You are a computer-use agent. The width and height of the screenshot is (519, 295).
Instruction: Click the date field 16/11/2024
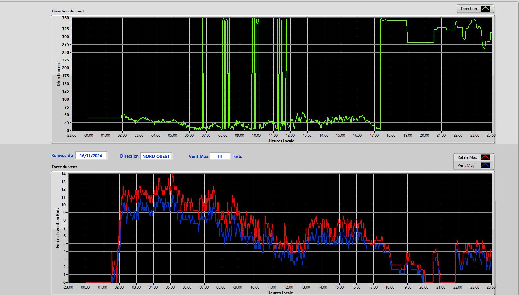coord(91,156)
